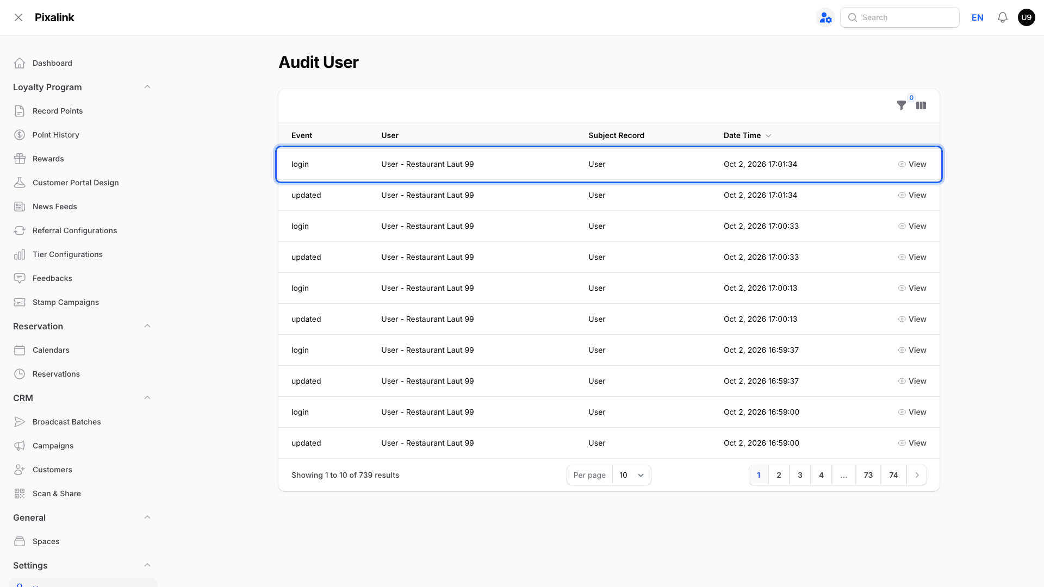Image resolution: width=1044 pixels, height=587 pixels.
Task: View the login record at 17:00:33
Action: [912, 226]
